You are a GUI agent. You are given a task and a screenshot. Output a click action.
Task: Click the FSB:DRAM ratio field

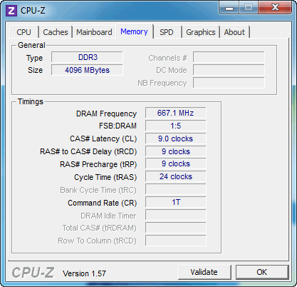(x=176, y=126)
